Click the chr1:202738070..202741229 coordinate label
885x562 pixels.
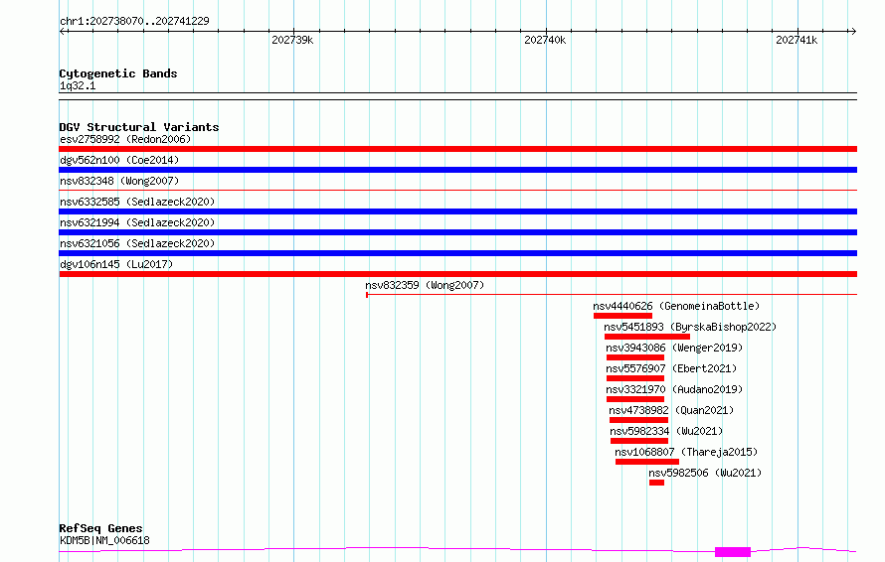pos(134,21)
